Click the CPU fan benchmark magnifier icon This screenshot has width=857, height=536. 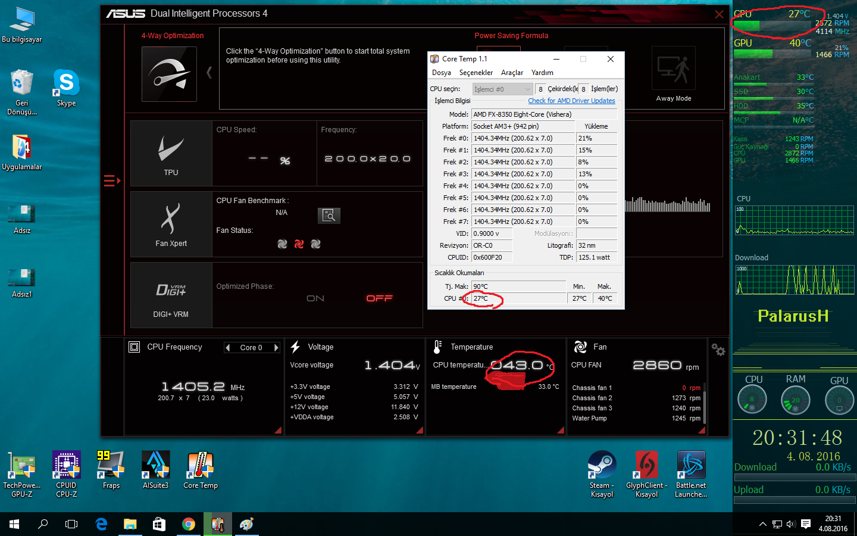[x=329, y=215]
